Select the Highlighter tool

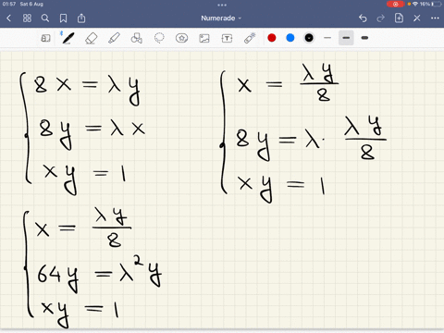pyautogui.click(x=114, y=38)
